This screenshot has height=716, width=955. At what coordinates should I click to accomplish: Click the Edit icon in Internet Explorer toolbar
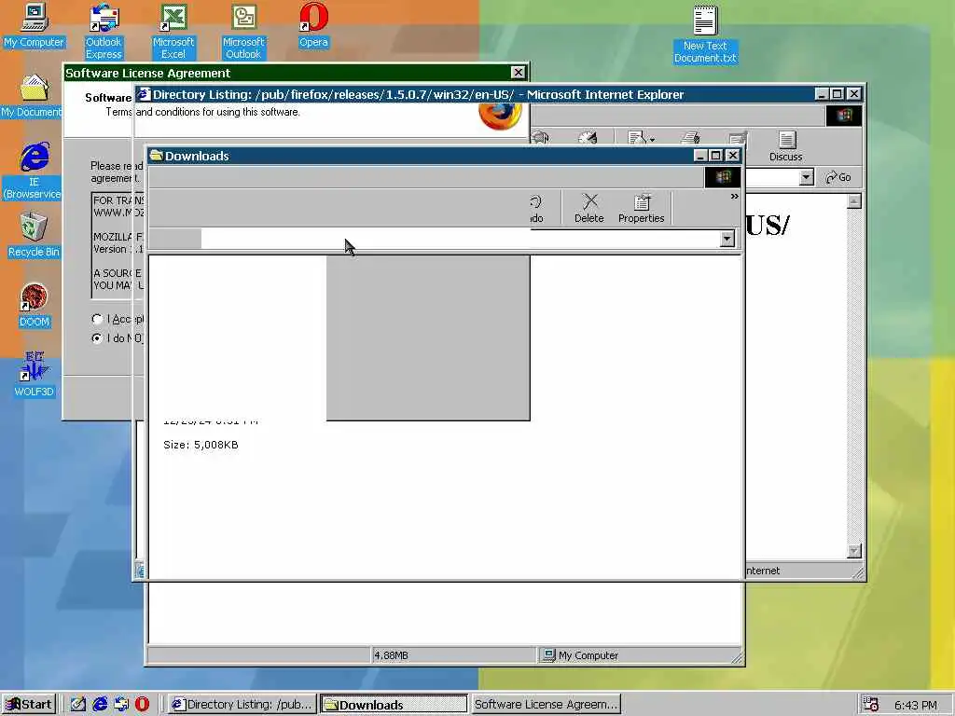pos(738,138)
